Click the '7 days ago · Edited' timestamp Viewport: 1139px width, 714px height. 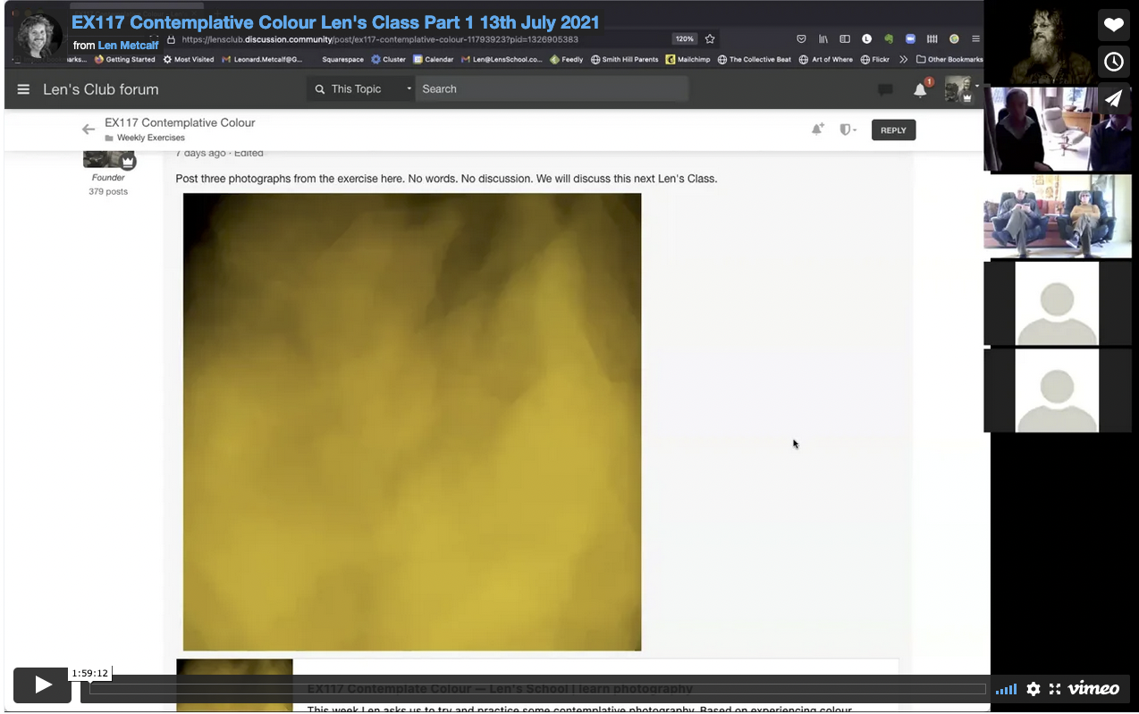(219, 153)
